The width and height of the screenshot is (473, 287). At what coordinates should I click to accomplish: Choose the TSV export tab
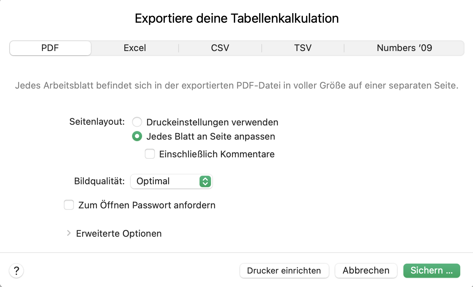pyautogui.click(x=303, y=48)
